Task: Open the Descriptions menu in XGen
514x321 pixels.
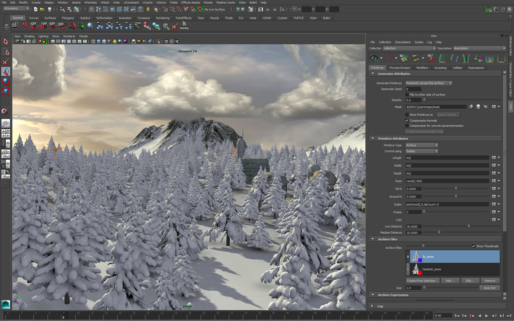Action: click(x=402, y=42)
